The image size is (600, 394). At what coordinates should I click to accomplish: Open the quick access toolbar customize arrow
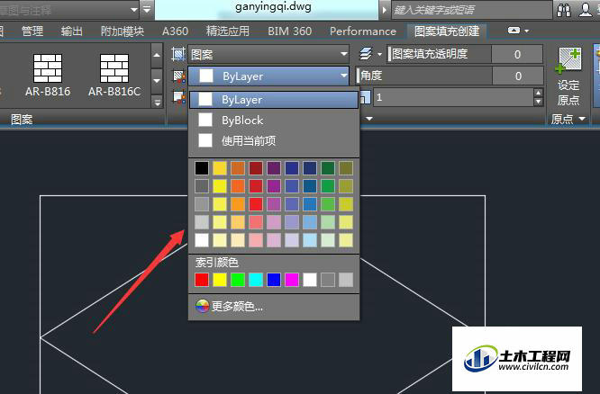coord(147,10)
